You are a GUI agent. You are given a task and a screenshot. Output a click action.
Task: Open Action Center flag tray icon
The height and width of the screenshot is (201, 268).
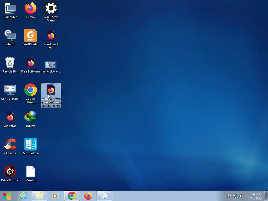tap(229, 196)
